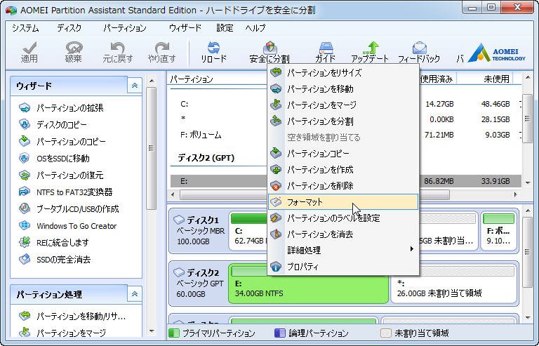Select パーティションをリサイズ in context menu
539x346 pixels.
point(343,73)
